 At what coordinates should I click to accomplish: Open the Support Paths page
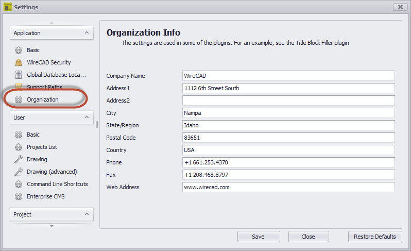point(44,87)
